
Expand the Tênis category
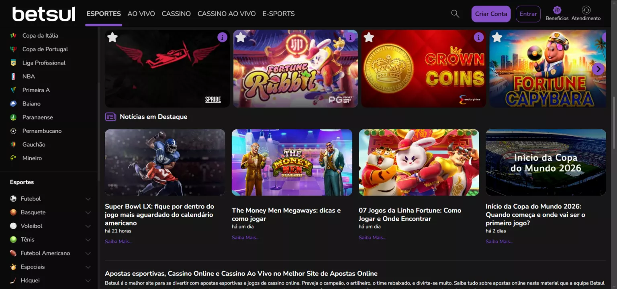[88, 240]
